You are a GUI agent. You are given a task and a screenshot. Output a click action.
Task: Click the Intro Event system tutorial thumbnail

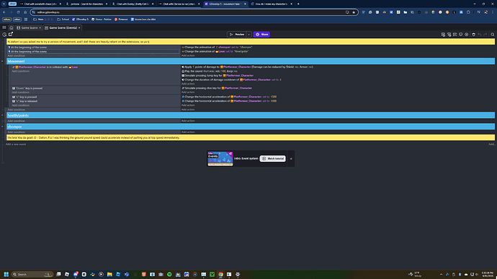220,158
